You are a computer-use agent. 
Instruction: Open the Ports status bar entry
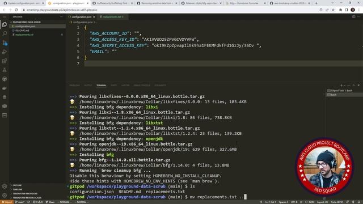pos(337,202)
